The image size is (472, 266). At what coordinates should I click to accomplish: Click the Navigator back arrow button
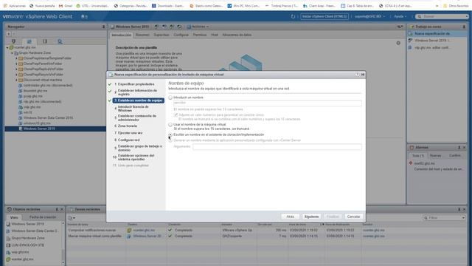click(x=8, y=34)
